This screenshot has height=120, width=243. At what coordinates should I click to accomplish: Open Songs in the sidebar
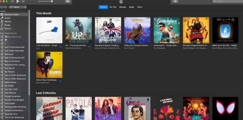pos(7,25)
